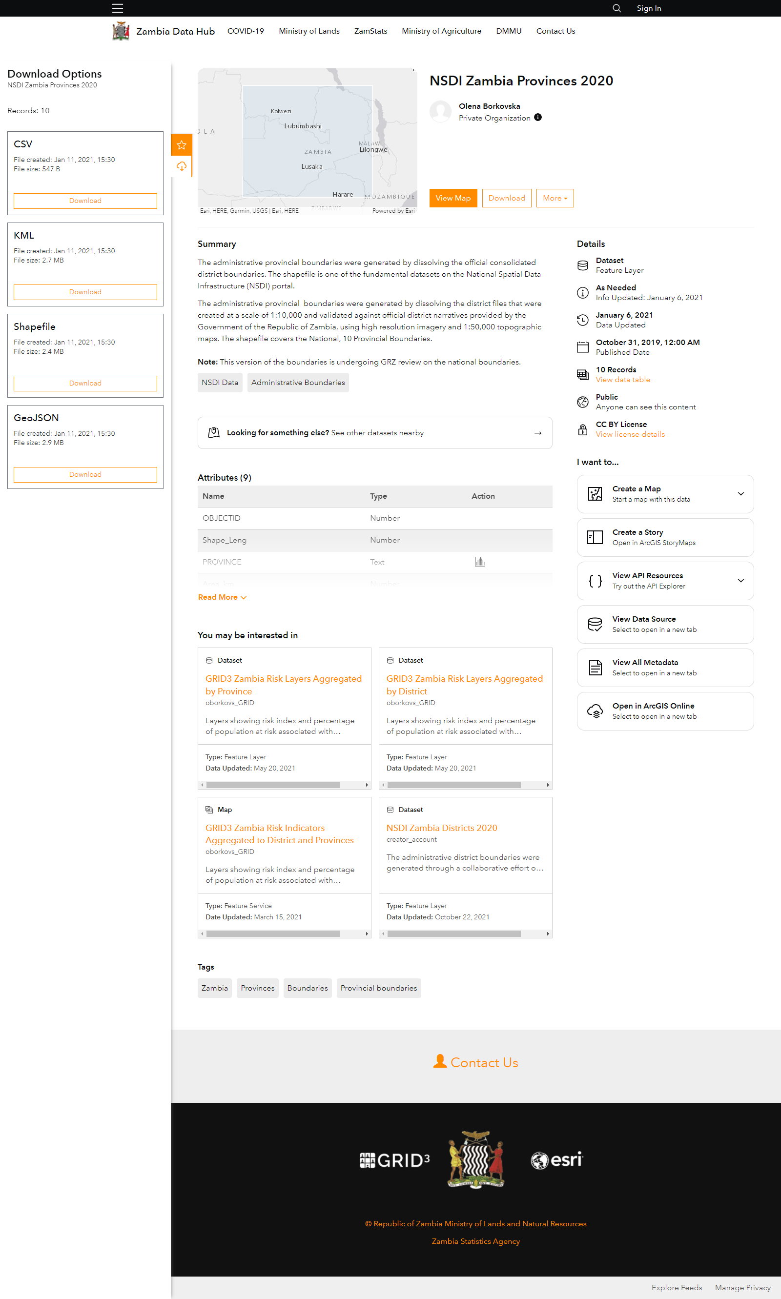This screenshot has width=781, height=1299.
Task: Click the info icon next to Private Organization
Action: click(x=538, y=117)
